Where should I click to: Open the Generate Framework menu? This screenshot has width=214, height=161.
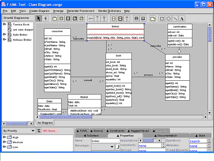80,11
